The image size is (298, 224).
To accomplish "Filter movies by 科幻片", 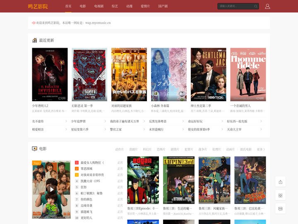I will click(147, 149).
